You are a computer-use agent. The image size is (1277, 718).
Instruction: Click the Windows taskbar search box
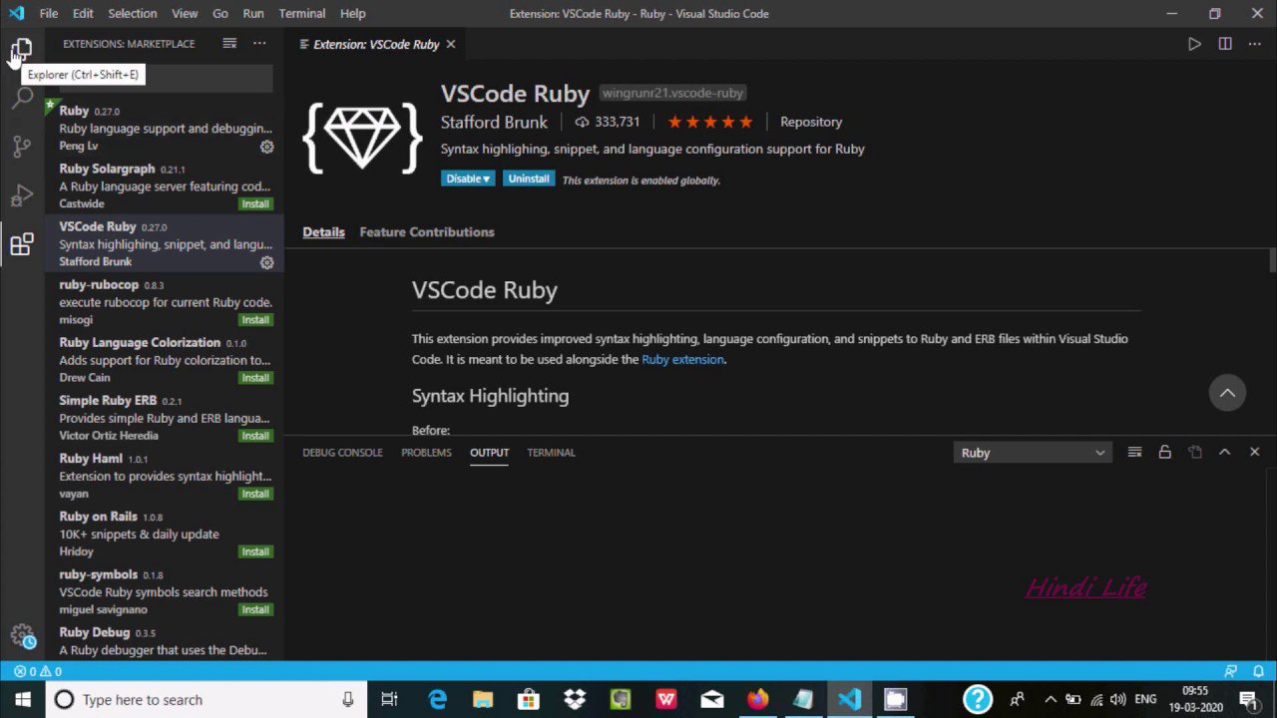pos(206,699)
